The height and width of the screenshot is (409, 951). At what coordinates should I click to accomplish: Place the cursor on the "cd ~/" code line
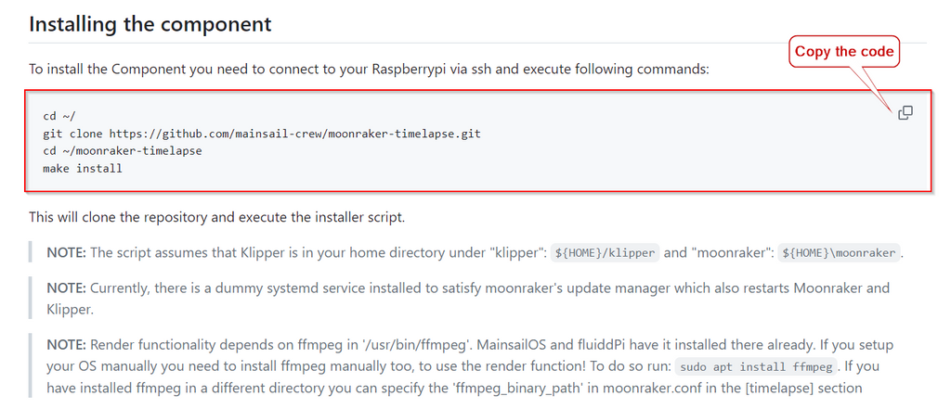pyautogui.click(x=59, y=116)
